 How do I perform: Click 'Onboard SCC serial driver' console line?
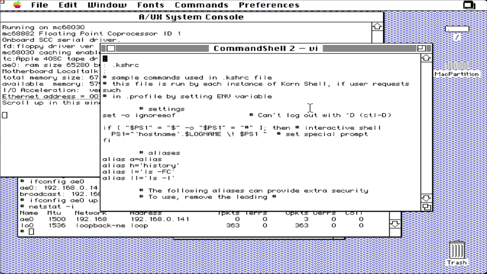[x=61, y=40]
